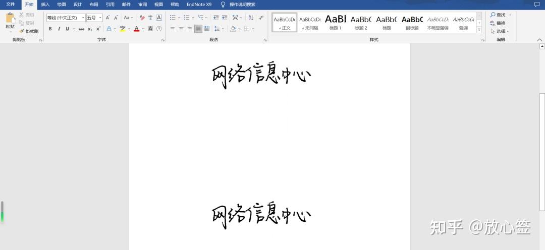Viewport: 545px width, 250px height.
Task: Click the sort A-Z icon
Action: point(251,18)
